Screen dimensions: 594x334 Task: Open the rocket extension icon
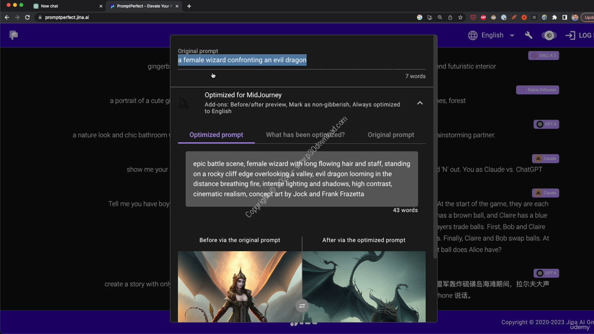(514, 17)
